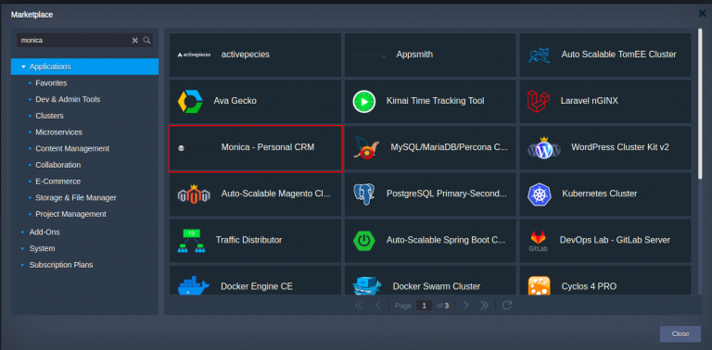Click the GitLab fox logo icon
712x350 pixels.
(x=538, y=241)
